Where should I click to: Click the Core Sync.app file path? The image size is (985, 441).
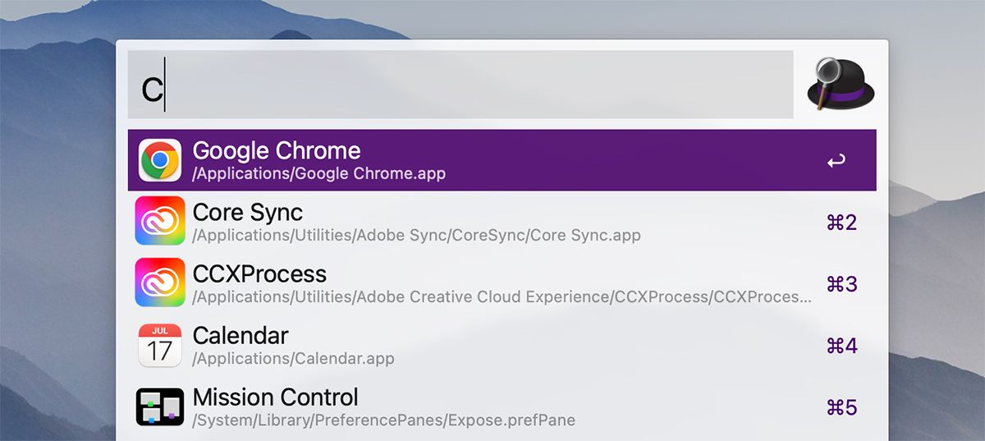[416, 236]
